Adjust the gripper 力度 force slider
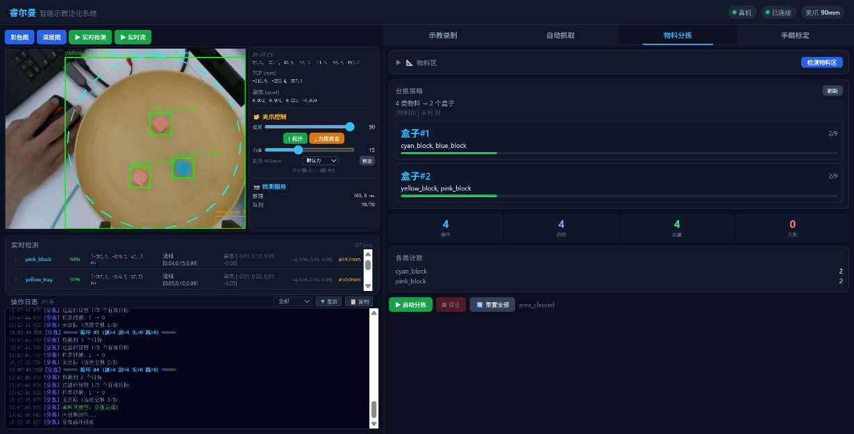This screenshot has width=854, height=434. pos(299,150)
